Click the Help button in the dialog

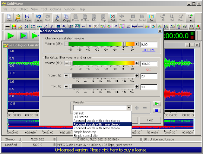click(150, 120)
